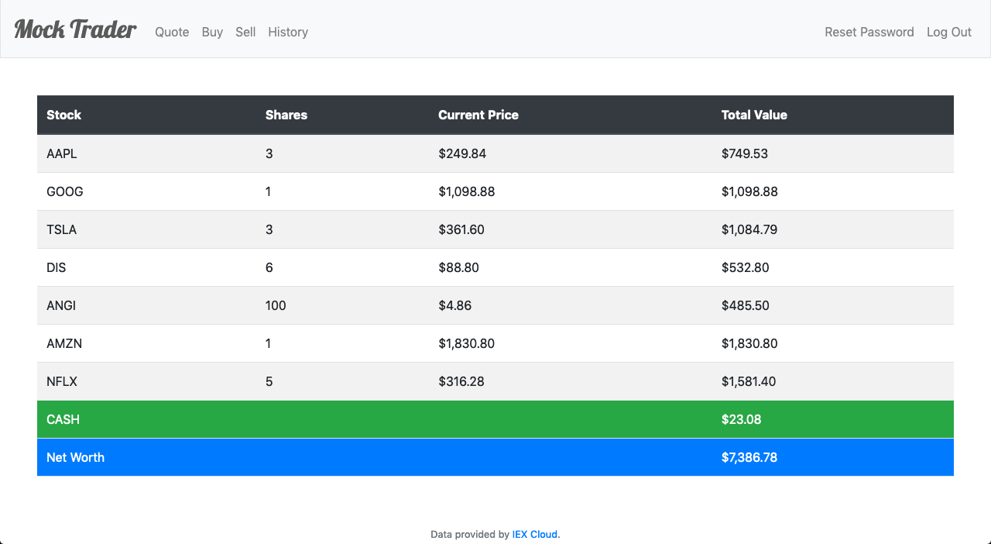Select the NFLX stock symbol
Screen dimensions: 991x544
62,381
